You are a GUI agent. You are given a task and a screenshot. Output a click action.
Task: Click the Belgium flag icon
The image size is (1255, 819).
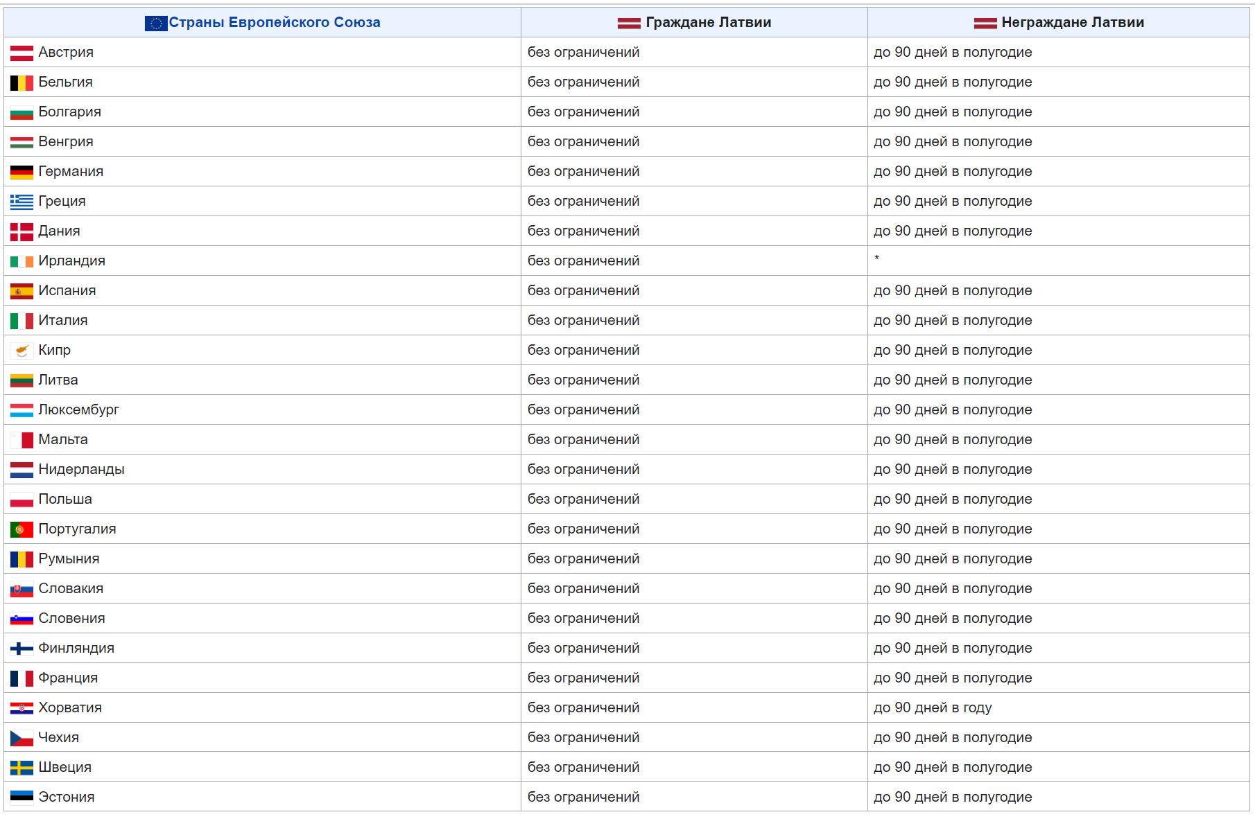tap(21, 83)
